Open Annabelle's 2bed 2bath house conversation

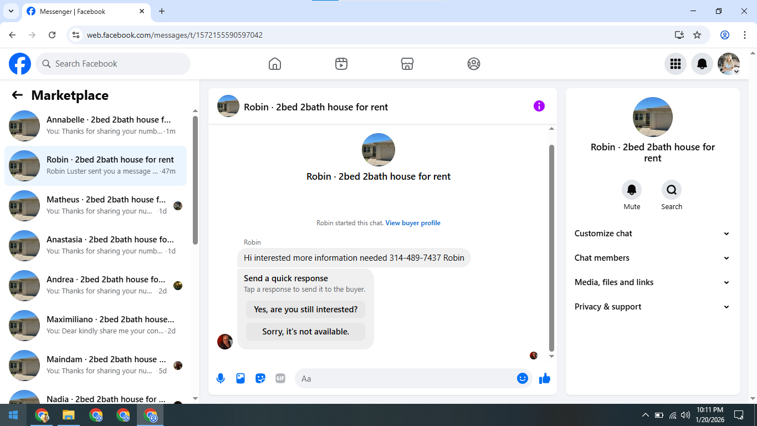click(95, 126)
